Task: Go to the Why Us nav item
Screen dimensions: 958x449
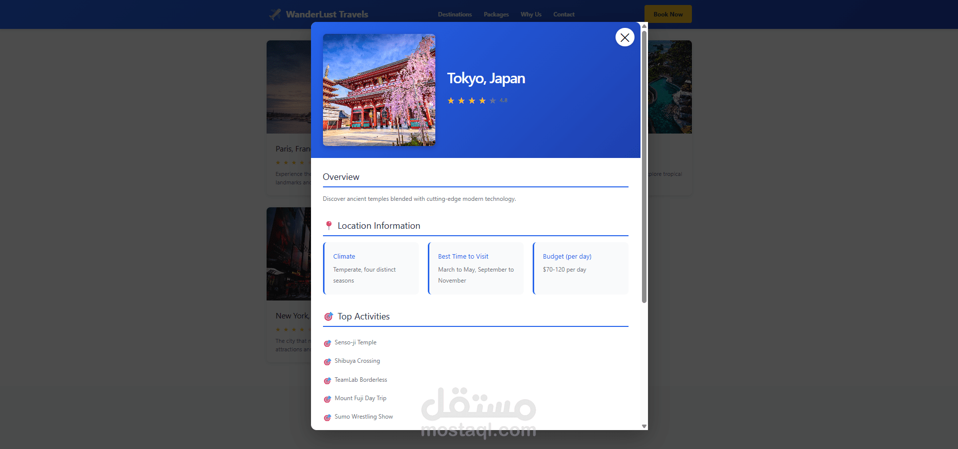Action: coord(531,14)
